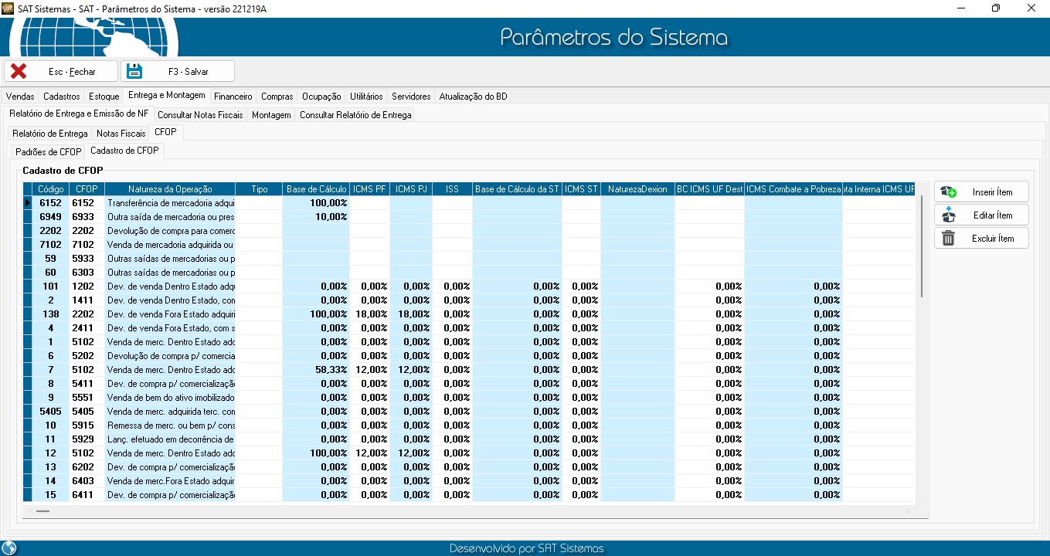Select the row with Código 5405
The width and height of the screenshot is (1050, 556).
pos(51,412)
